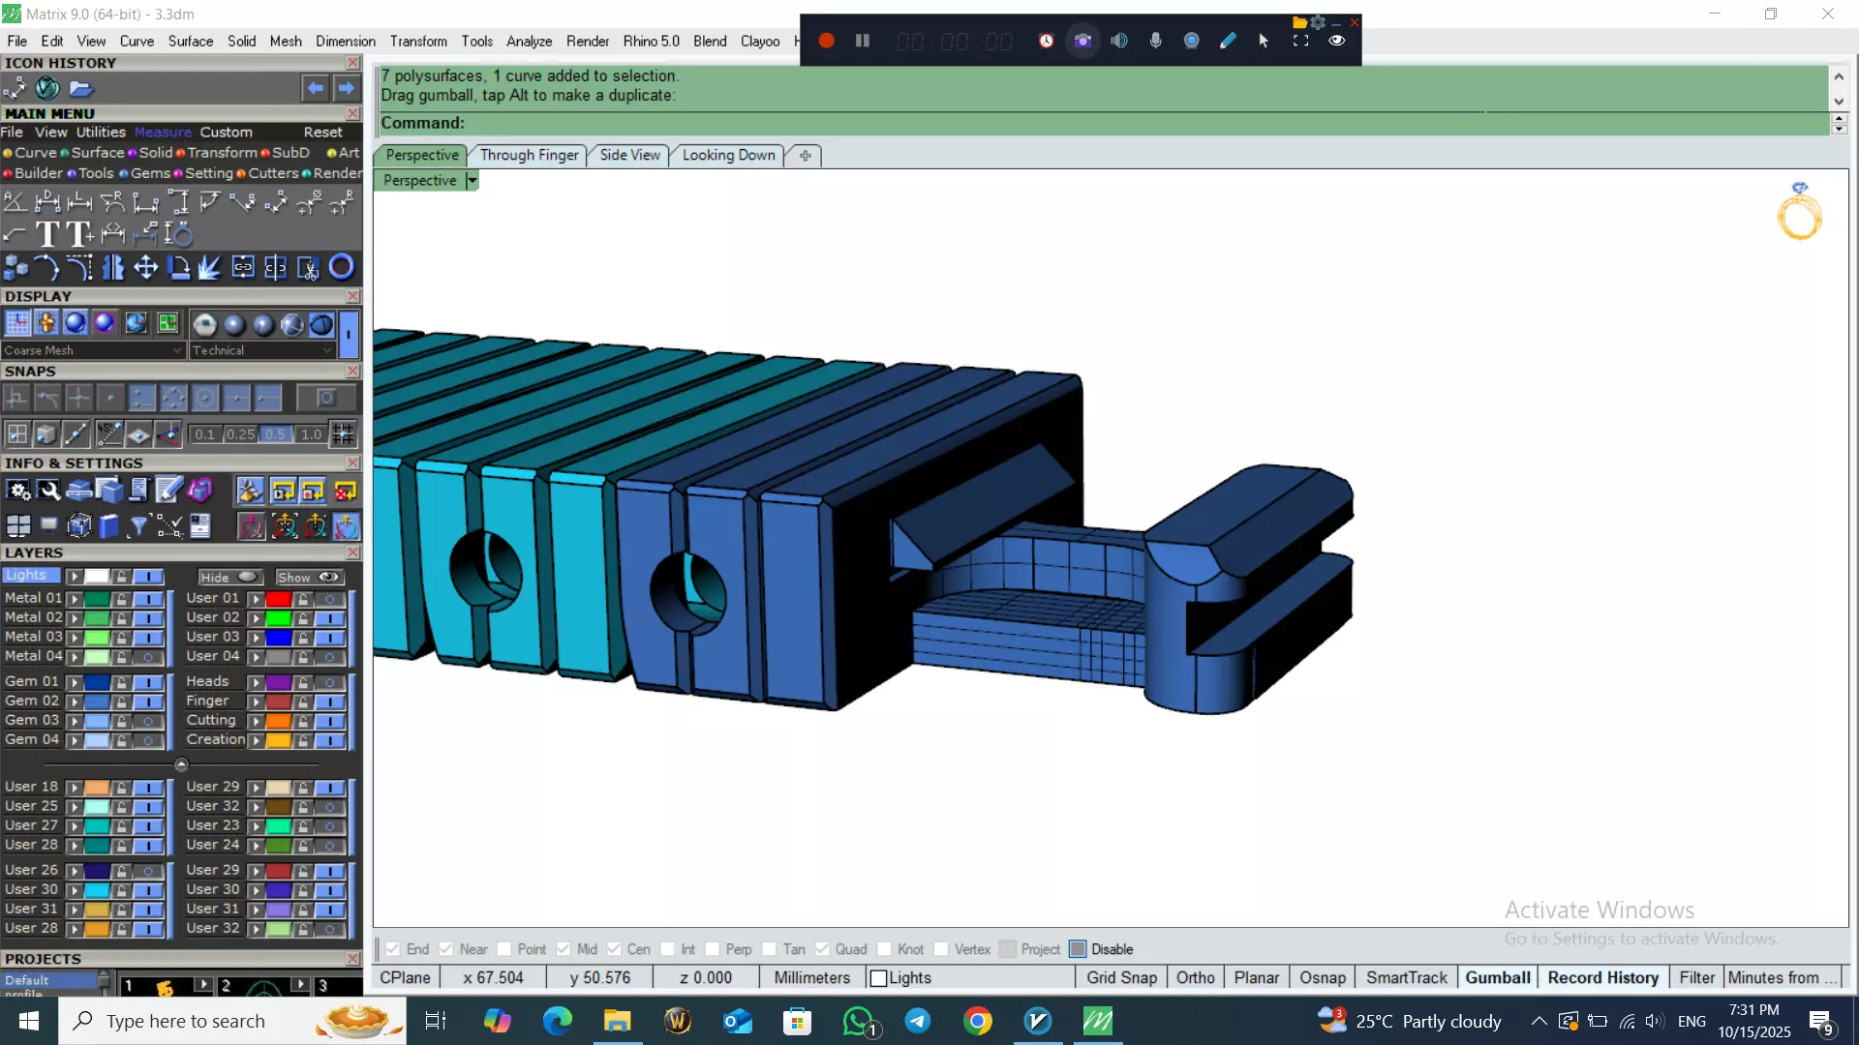Check the Knot osnap checkbox
The width and height of the screenshot is (1859, 1045).
coord(884,949)
